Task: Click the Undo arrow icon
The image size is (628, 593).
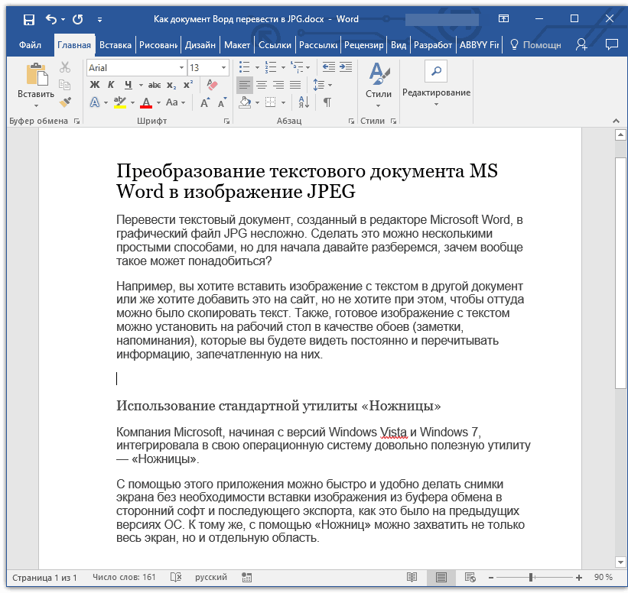Action: click(x=50, y=19)
